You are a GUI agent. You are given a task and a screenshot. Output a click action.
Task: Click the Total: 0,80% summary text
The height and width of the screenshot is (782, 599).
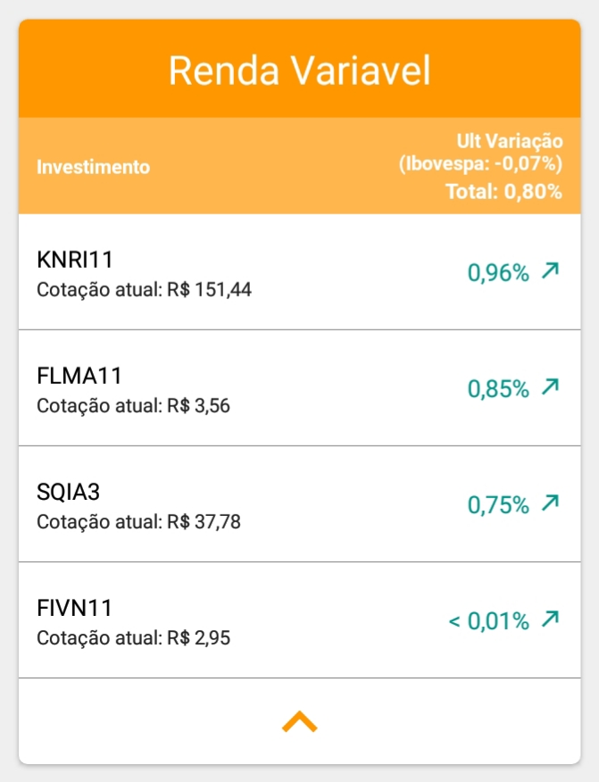(x=504, y=191)
